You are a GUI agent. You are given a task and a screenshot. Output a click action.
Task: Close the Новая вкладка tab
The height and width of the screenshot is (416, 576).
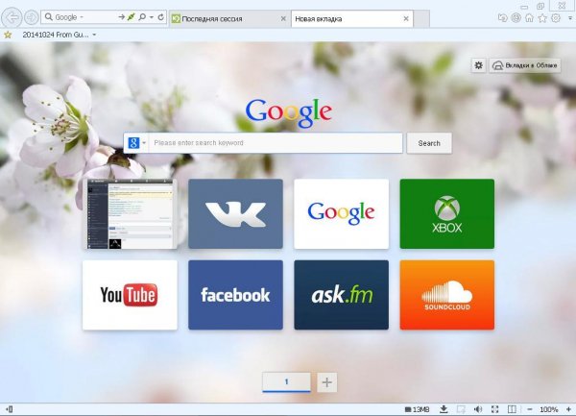[406, 19]
